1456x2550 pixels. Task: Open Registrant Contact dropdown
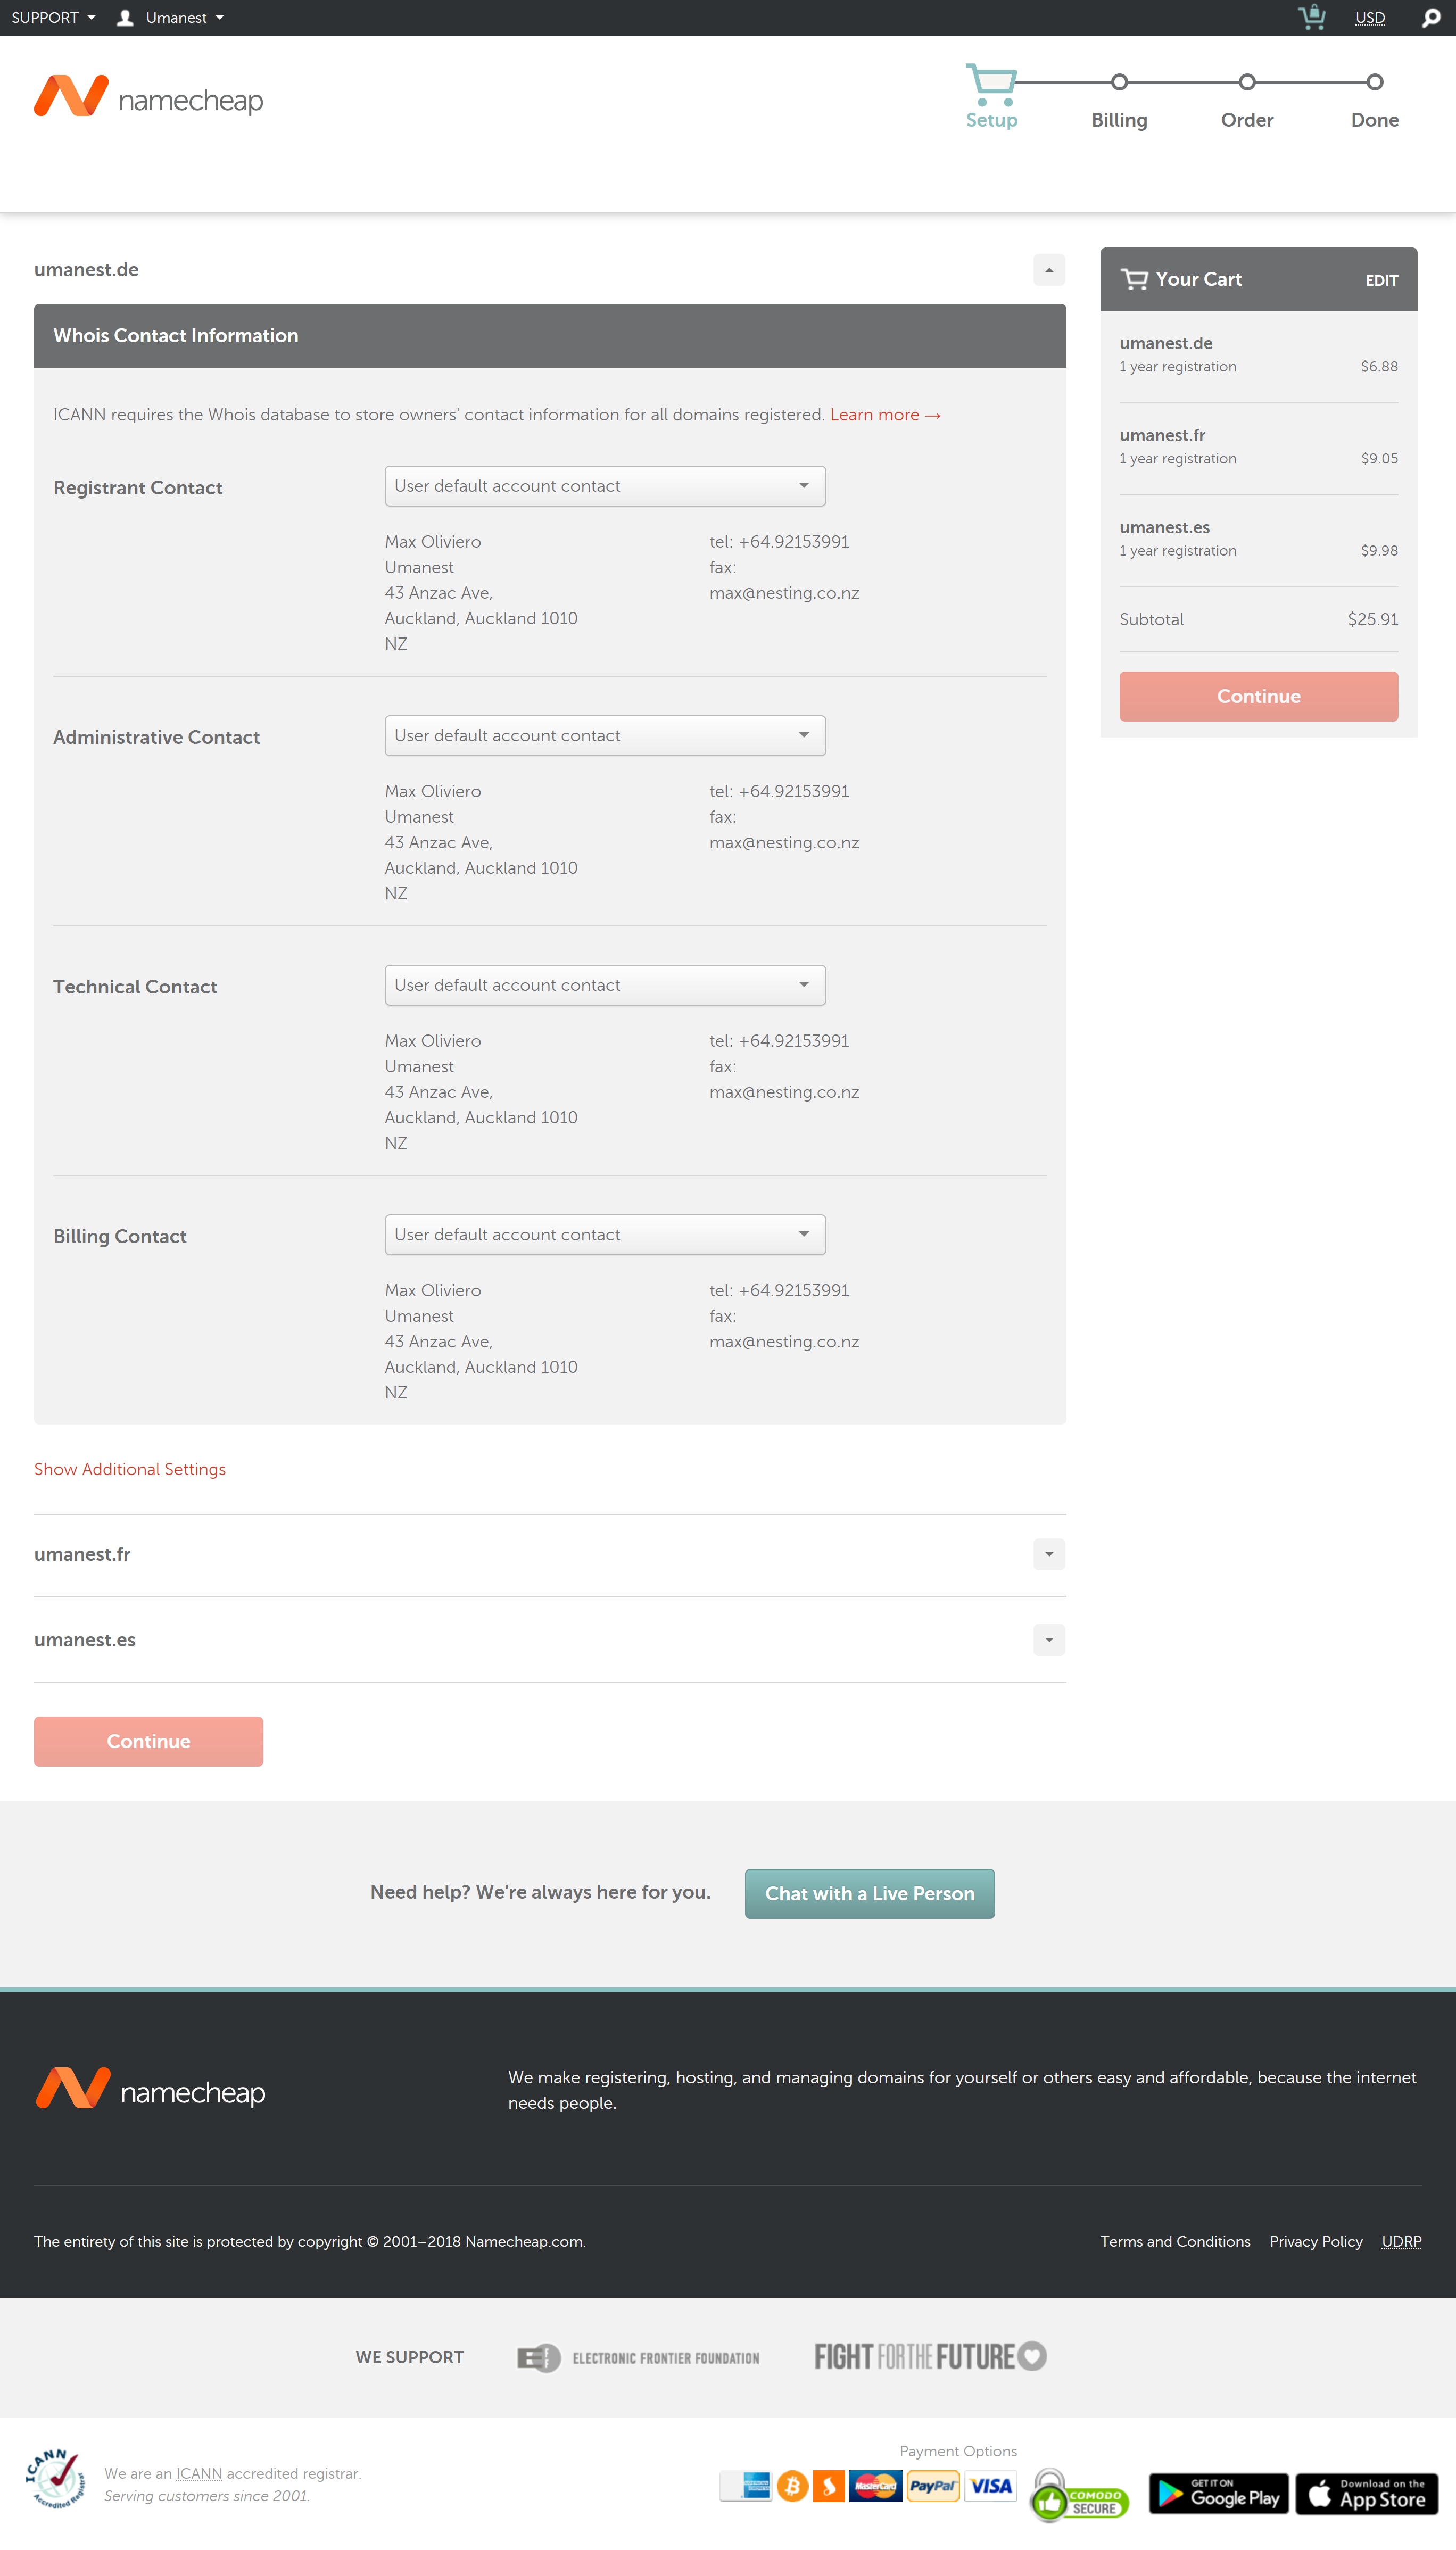coord(604,486)
